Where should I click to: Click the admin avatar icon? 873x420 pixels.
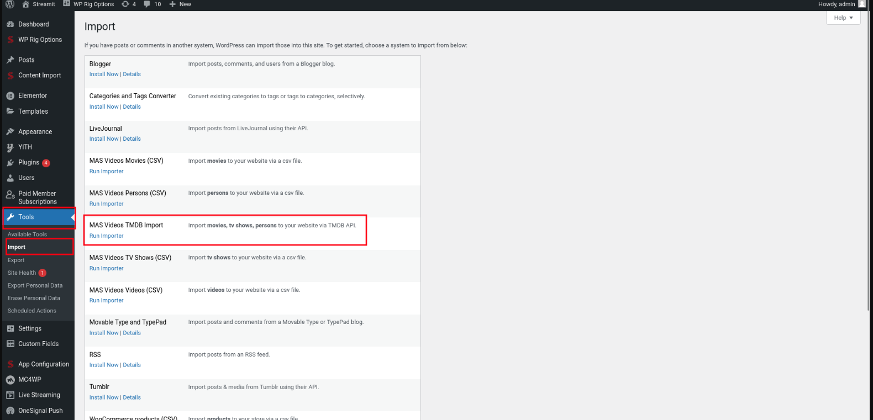[862, 4]
